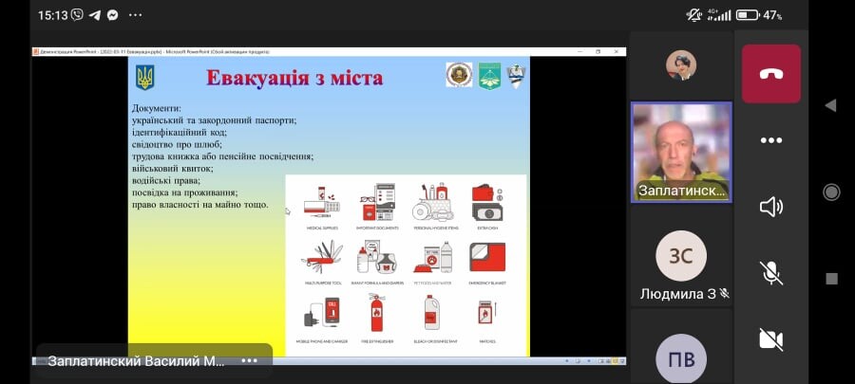Viewport: 855px width, 384px height.
Task: Tap the status bar overflow dots
Action: click(135, 15)
